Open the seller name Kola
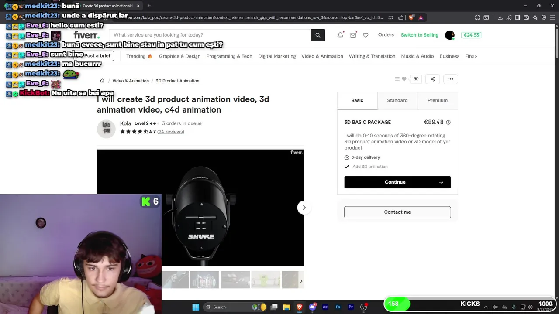 click(125, 123)
